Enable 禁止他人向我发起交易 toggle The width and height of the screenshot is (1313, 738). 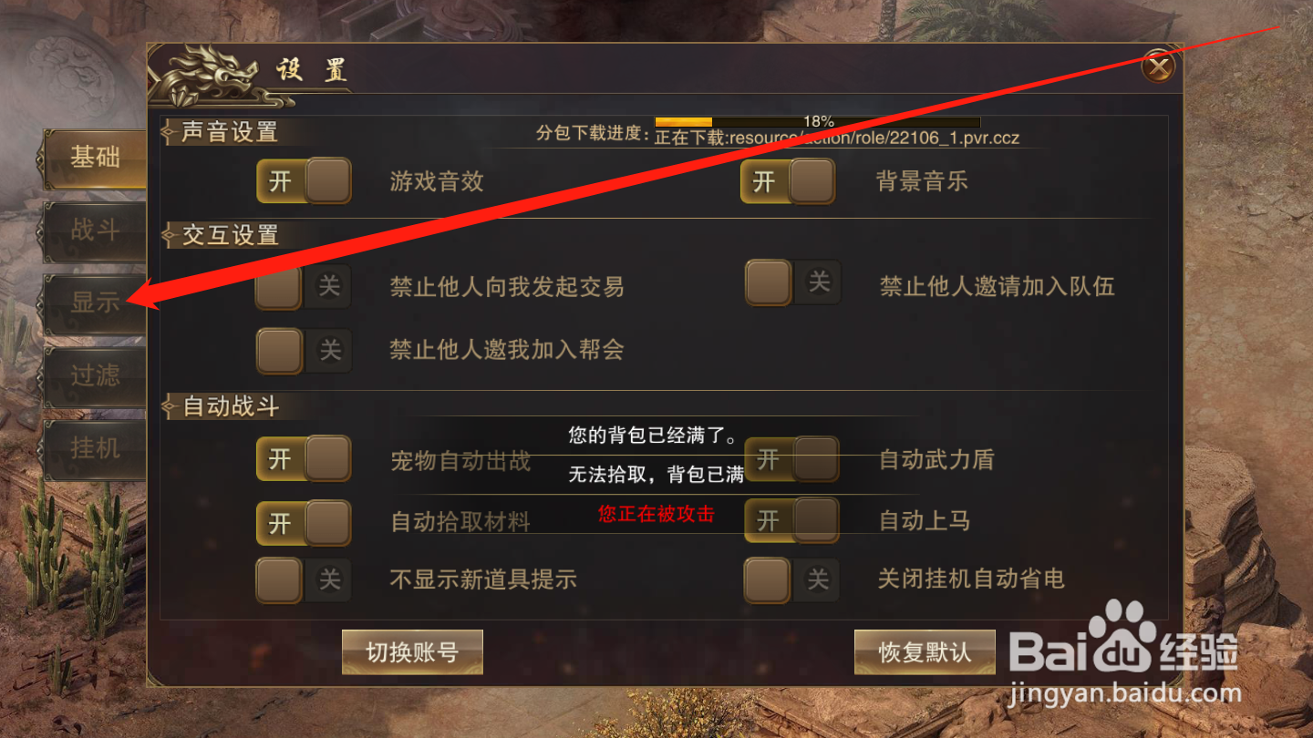coord(304,286)
